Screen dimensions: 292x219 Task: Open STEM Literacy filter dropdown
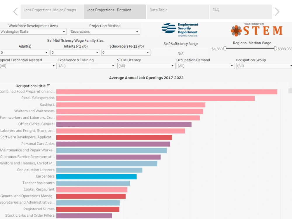pyautogui.click(x=146, y=66)
